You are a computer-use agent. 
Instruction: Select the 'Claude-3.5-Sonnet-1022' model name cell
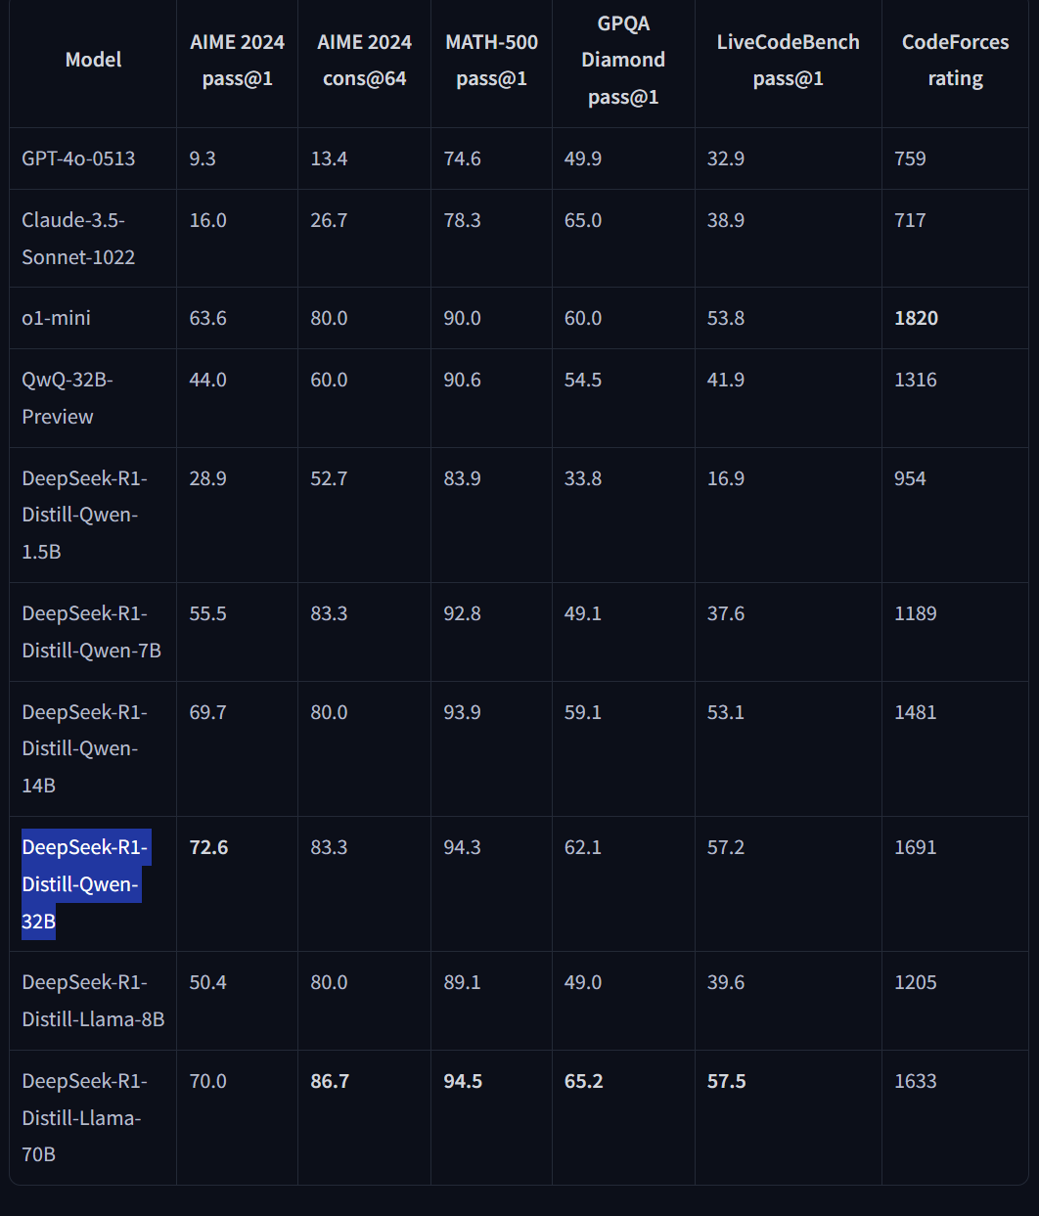(93, 239)
